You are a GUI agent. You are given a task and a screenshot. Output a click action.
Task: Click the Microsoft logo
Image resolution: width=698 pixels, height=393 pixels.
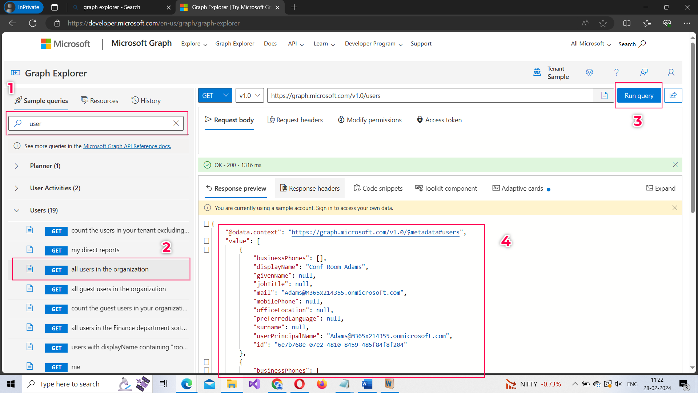coord(65,44)
